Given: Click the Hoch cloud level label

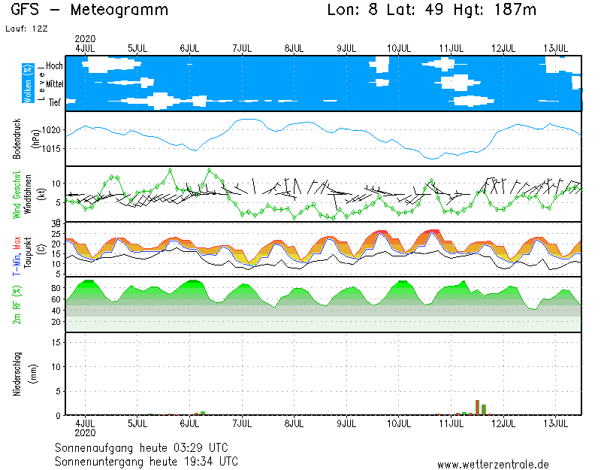Looking at the screenshot, I should pos(54,66).
